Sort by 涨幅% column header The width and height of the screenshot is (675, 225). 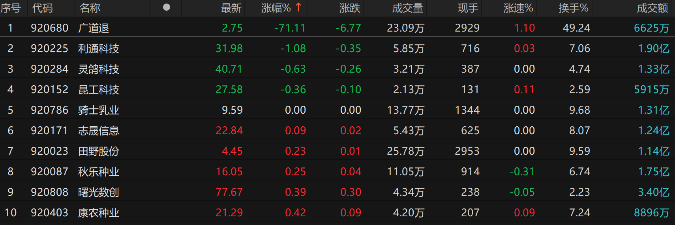276,8
